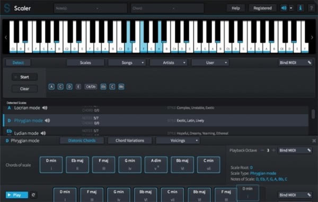Click the scrollbar of Detected Scales list
Screen dimensions: 318x202
point(313,114)
